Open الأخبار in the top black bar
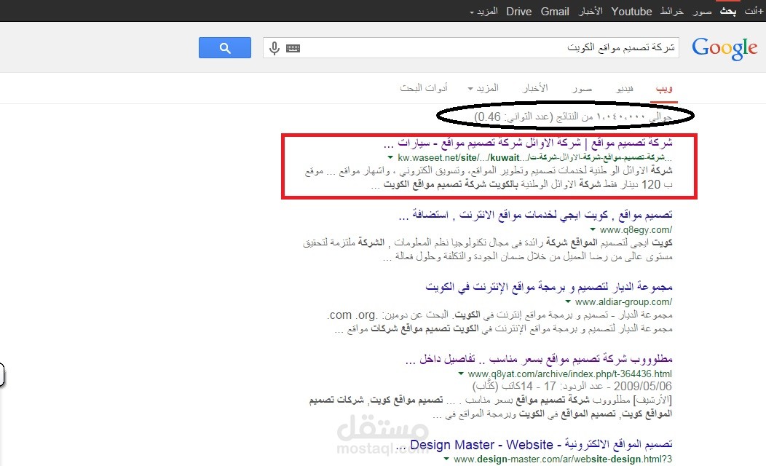Image resolution: width=766 pixels, height=466 pixels. click(591, 11)
